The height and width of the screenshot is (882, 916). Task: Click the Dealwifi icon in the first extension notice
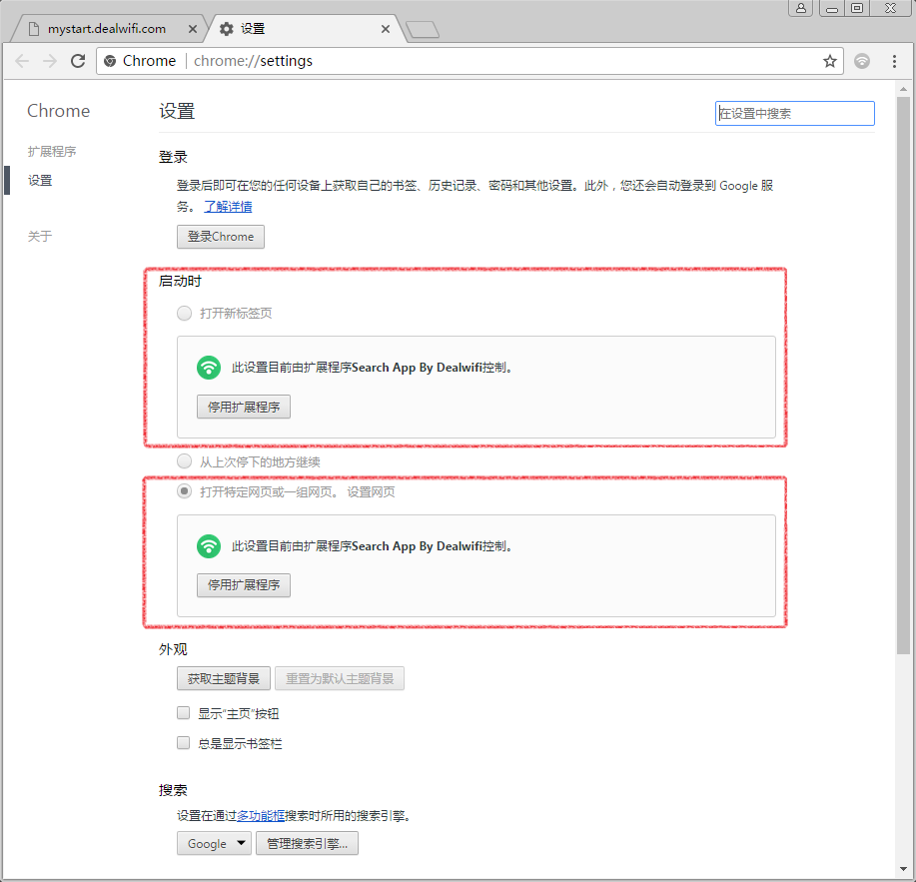click(209, 368)
